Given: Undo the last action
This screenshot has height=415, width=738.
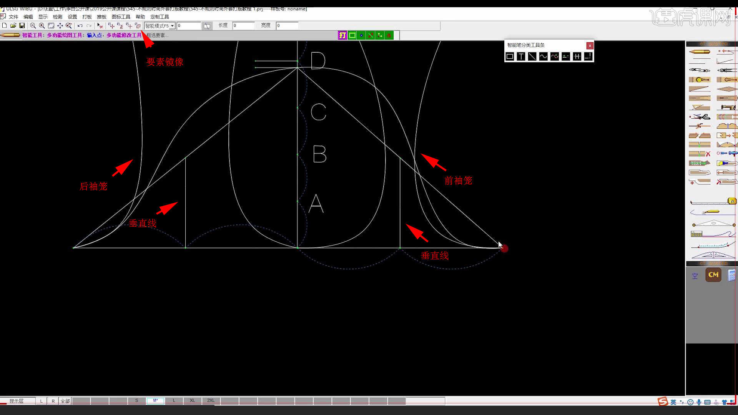Looking at the screenshot, I should (x=80, y=25).
